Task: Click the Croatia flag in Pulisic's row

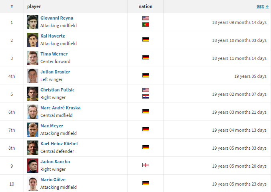Action: pos(145,96)
